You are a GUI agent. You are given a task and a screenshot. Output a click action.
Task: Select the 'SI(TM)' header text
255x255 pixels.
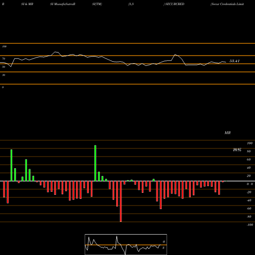pyautogui.click(x=97, y=4)
